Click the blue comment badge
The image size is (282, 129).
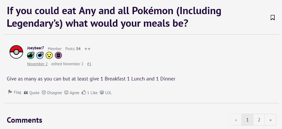pos(40,55)
